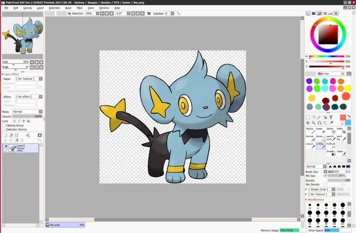Viewport: 356px width, 233px height.
Task: Select the Eyedropper color picker tool
Action: click(x=331, y=123)
